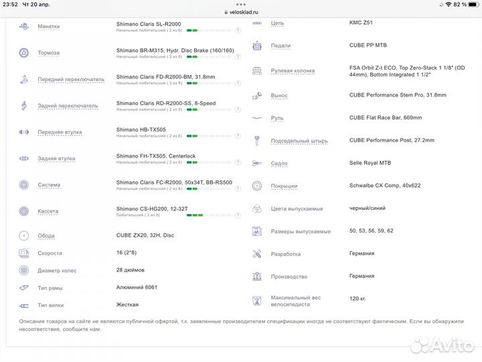Click the wheel diameter icon

coord(24,271)
